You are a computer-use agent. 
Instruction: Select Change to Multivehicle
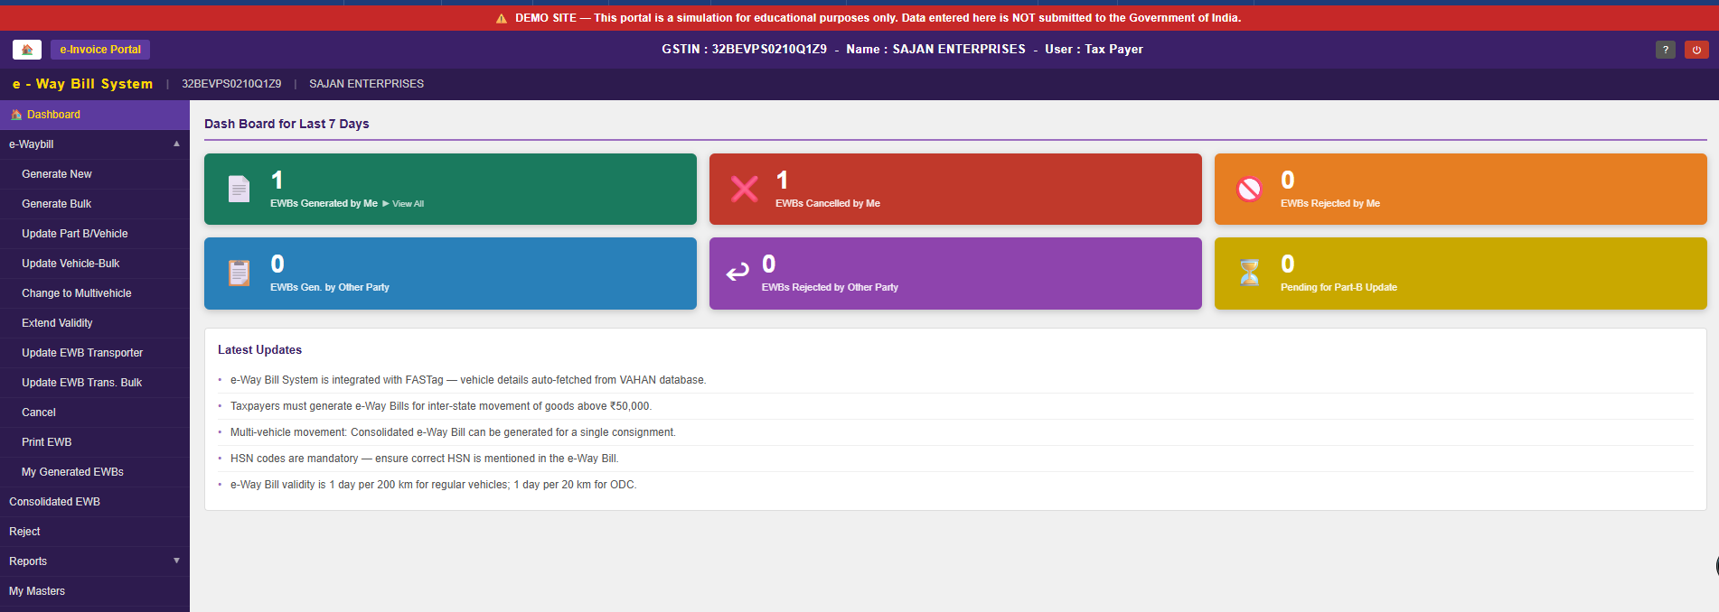[95, 293]
